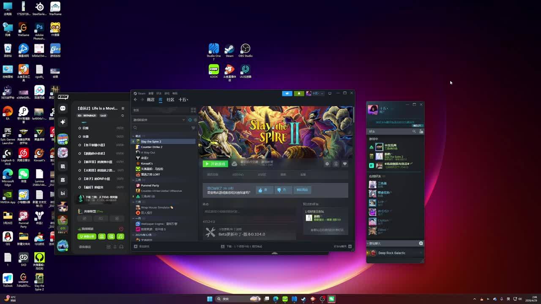Open the Steam announcements megaphone icon
Image resolution: width=541 pixels, height=304 pixels.
click(287, 93)
